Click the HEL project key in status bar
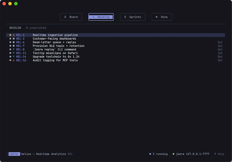This screenshot has width=232, height=162. click(70, 154)
